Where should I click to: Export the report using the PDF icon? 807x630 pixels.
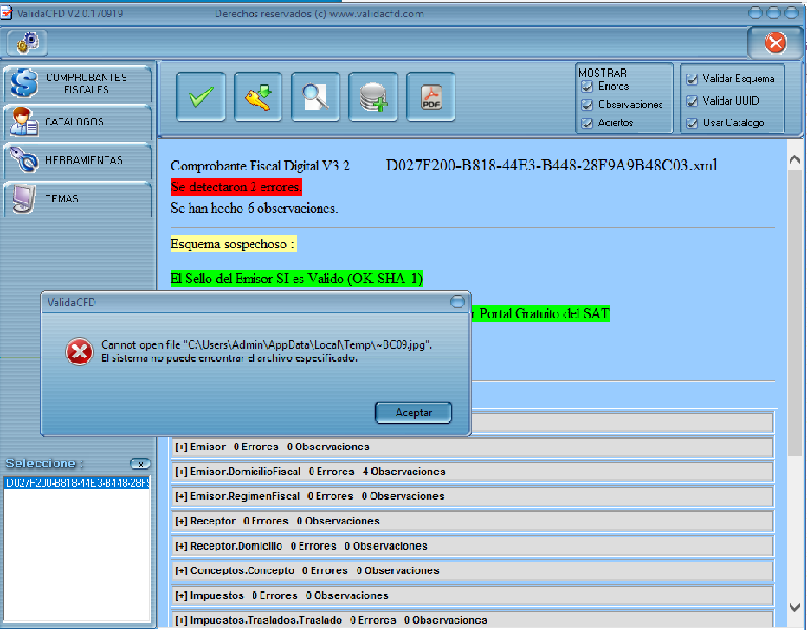(431, 97)
